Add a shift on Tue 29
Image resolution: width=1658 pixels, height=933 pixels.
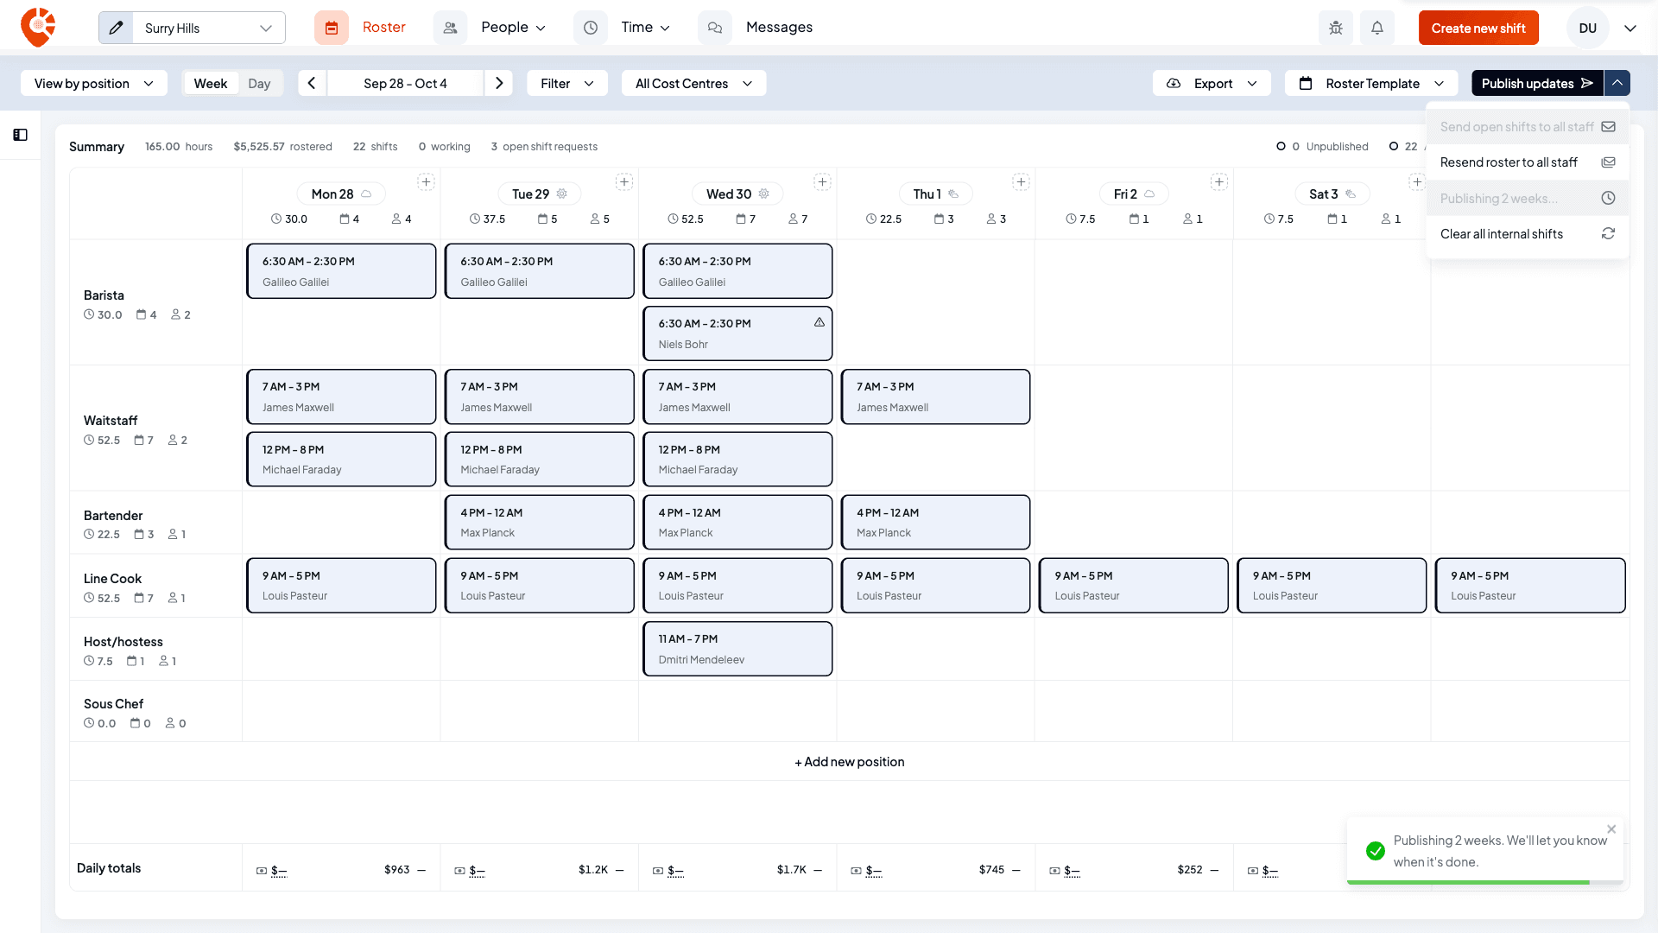[624, 182]
